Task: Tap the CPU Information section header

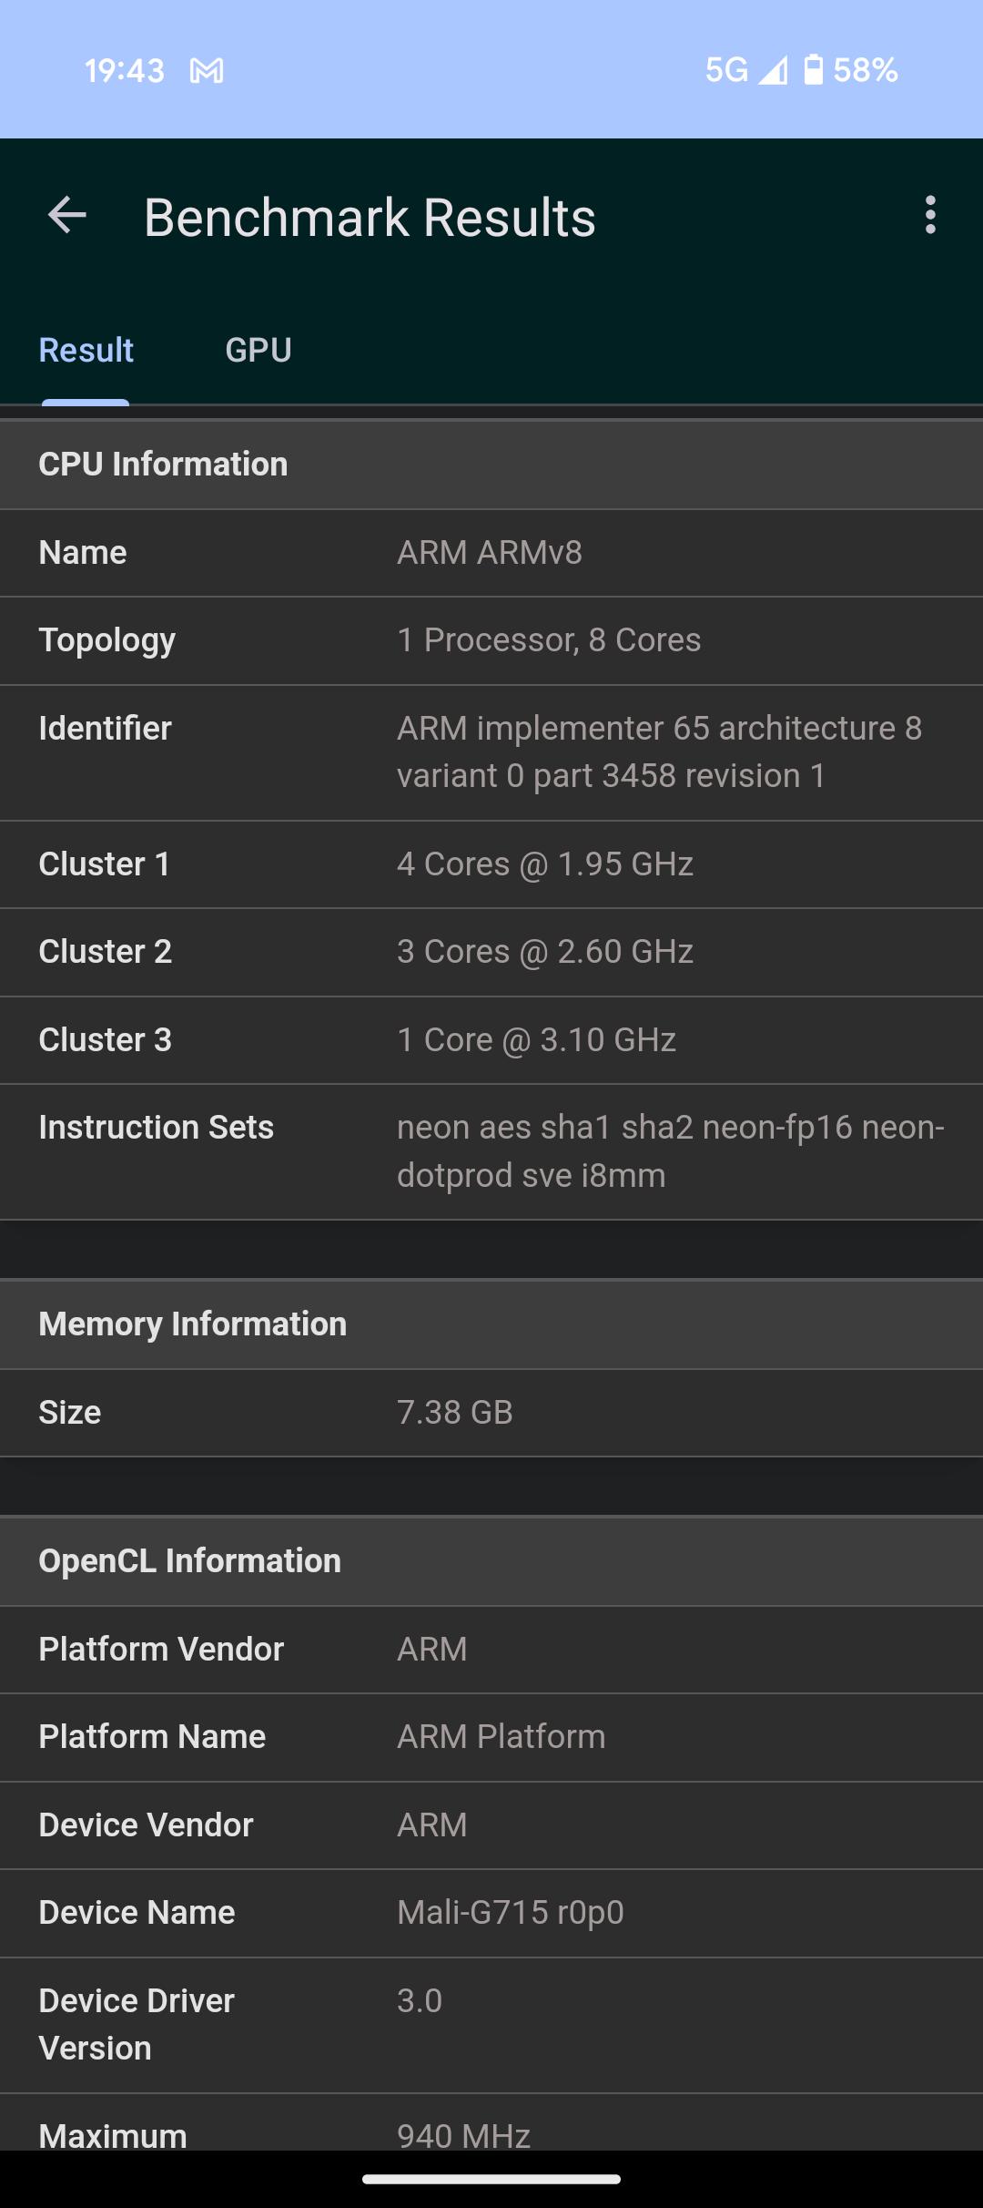Action: tap(163, 465)
